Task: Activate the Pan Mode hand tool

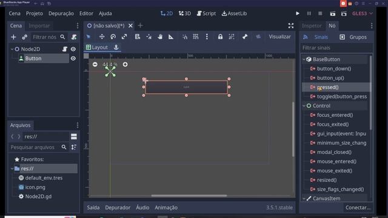Action: click(160, 37)
